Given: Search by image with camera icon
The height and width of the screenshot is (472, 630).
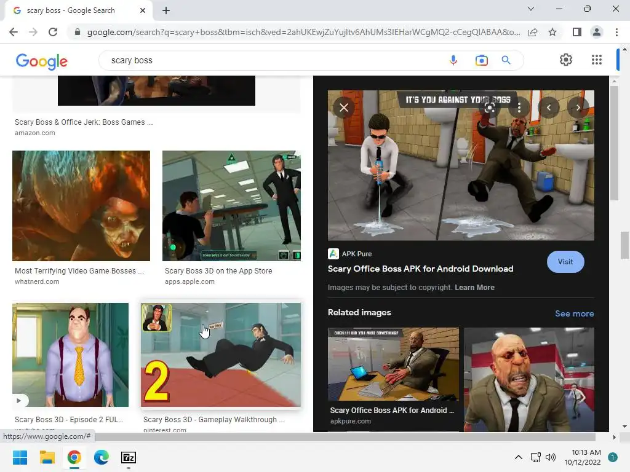Looking at the screenshot, I should click(x=481, y=60).
